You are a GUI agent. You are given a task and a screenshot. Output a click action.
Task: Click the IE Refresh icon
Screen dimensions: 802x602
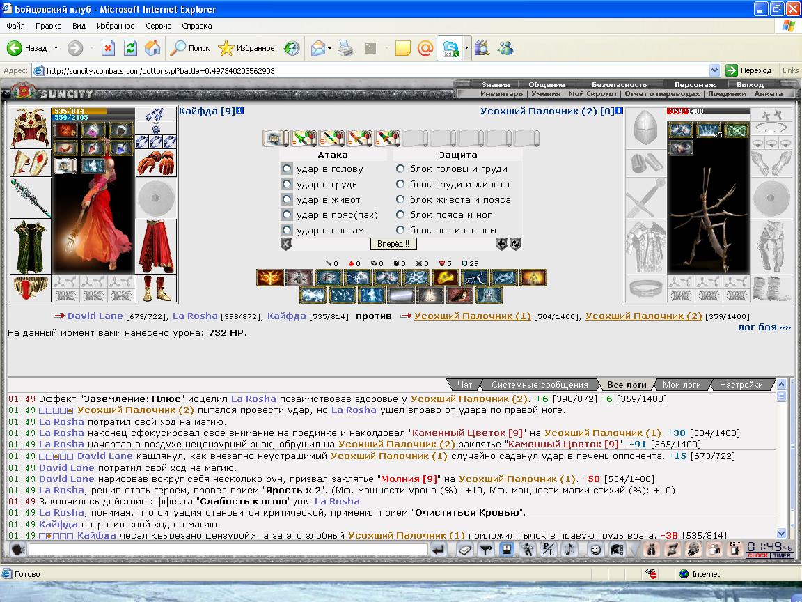(x=130, y=48)
